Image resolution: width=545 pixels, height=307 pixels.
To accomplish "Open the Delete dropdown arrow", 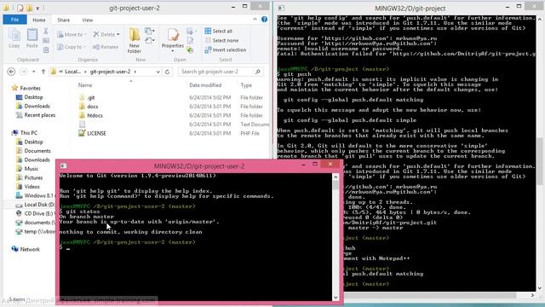I will (x=118, y=34).
